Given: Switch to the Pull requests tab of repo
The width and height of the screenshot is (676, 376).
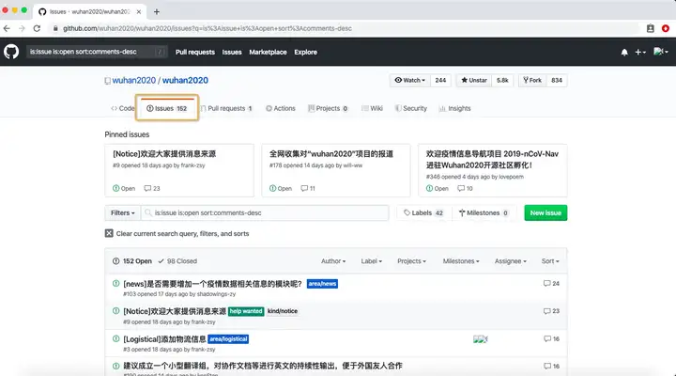Looking at the screenshot, I should tap(226, 108).
